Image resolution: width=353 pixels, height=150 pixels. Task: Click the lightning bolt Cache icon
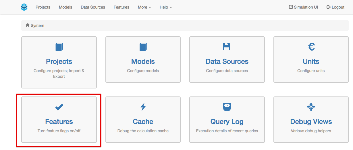[143, 107]
